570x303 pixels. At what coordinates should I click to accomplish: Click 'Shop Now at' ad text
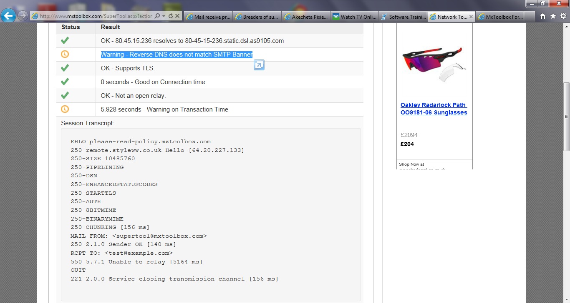click(x=411, y=164)
